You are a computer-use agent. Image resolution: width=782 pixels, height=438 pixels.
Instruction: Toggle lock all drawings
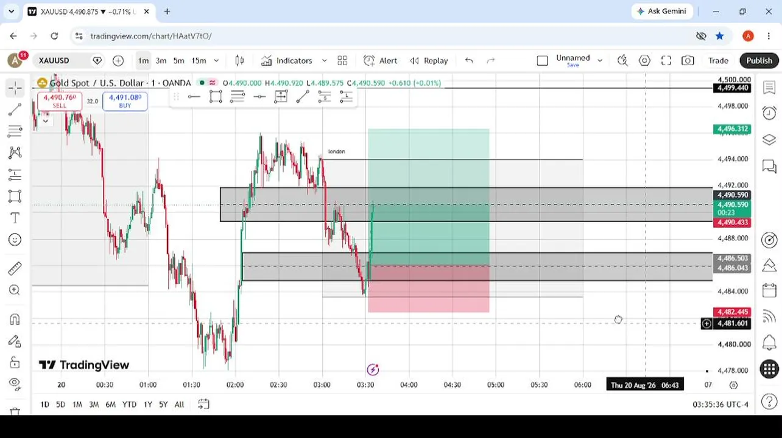point(15,363)
